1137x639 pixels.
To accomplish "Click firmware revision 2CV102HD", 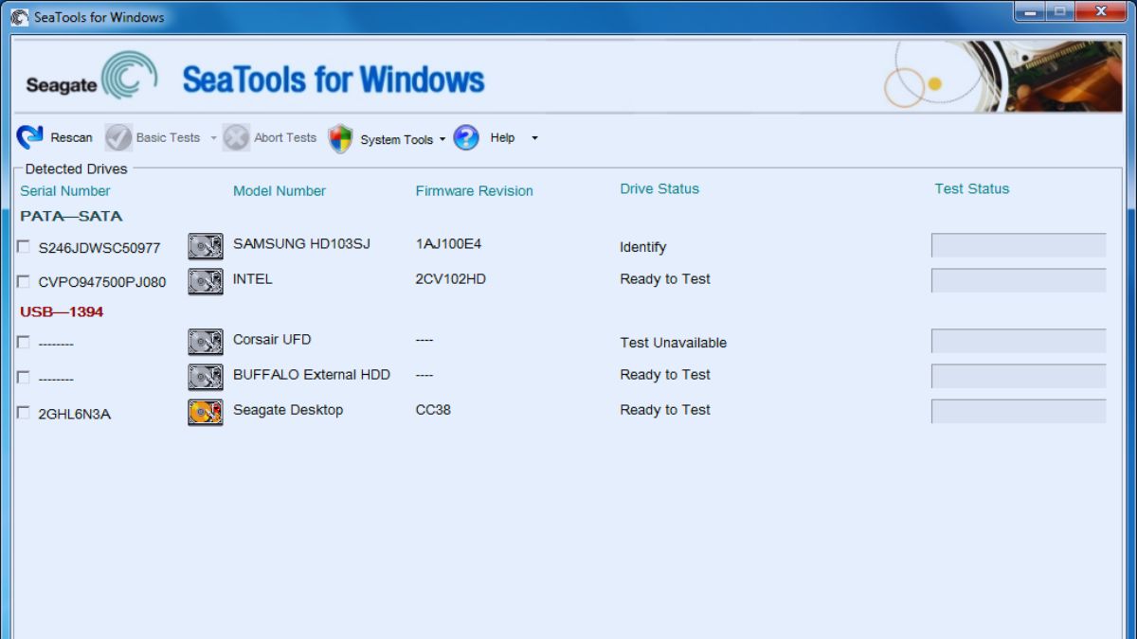I will pos(451,278).
